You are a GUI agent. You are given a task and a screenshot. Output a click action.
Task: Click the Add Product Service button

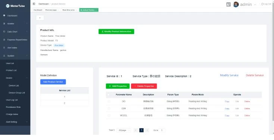(x=53, y=82)
